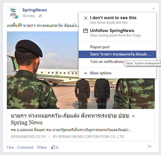The image size is (161, 155).
Task: Click the Share link under the post
Action: (42, 147)
